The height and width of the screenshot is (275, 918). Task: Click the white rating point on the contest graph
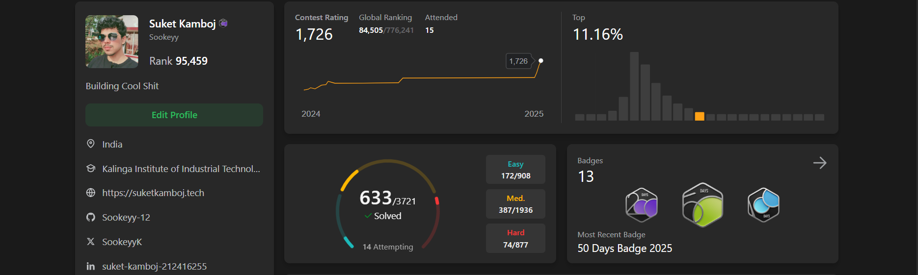(540, 61)
